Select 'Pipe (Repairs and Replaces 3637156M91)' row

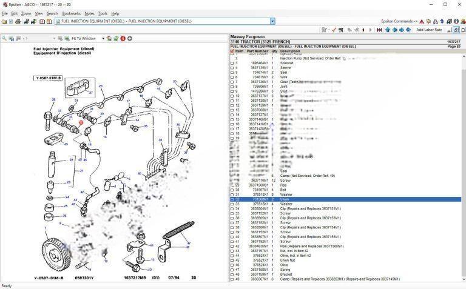[x=346, y=246]
